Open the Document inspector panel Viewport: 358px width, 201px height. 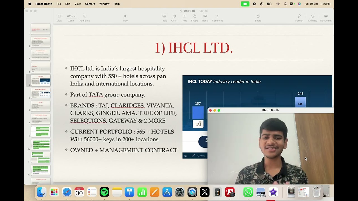(x=326, y=16)
